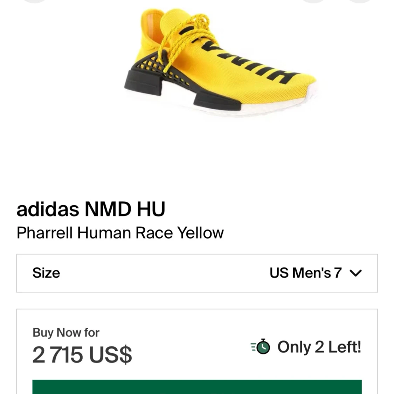Image resolution: width=394 pixels, height=394 pixels.
Task: Tap the Buy Now for label
Action: pyautogui.click(x=66, y=332)
